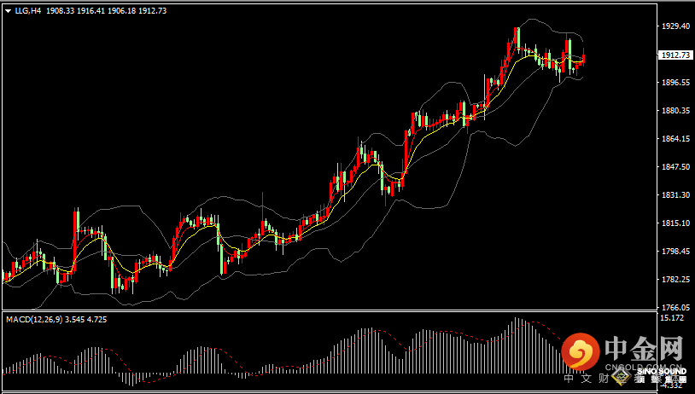Click the 1880.30 price axis label
Screen dimensions: 695x394
(675, 111)
